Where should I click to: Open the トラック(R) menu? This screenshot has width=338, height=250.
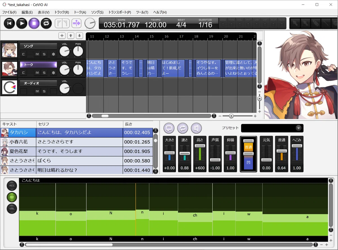pos(62,12)
